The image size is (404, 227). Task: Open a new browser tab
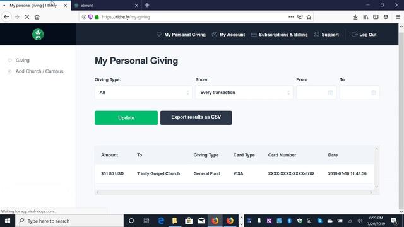147,5
